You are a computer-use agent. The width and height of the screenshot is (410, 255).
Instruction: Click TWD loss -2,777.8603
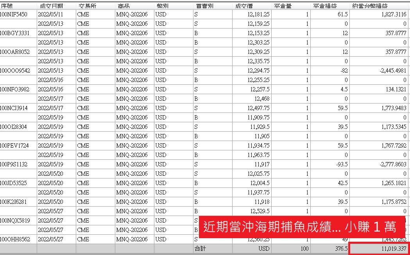click(x=393, y=164)
